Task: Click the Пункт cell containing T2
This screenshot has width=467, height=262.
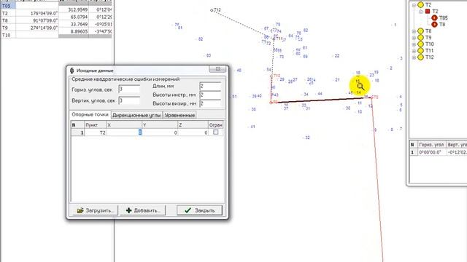Action: tap(96, 132)
